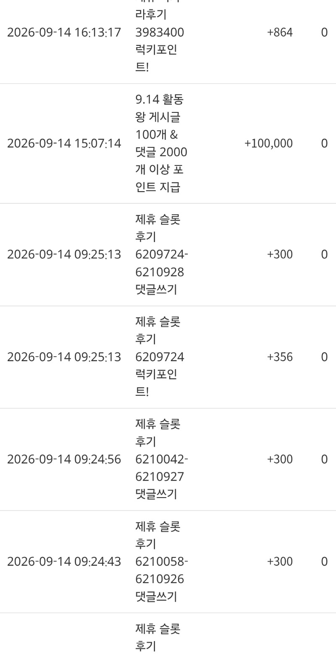Image resolution: width=336 pixels, height=658 pixels.
Task: Click the +356 point amount
Action: click(x=280, y=357)
